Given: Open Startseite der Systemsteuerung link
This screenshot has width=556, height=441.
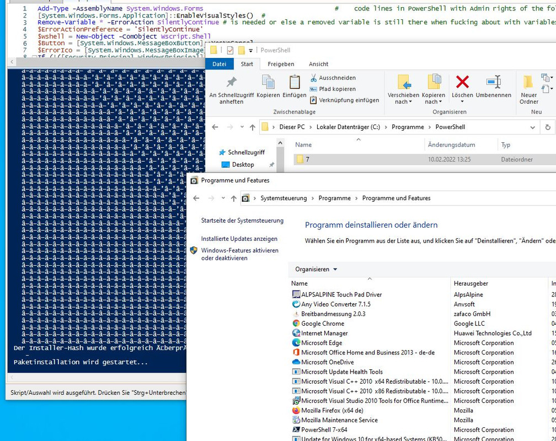Looking at the screenshot, I should [242, 220].
